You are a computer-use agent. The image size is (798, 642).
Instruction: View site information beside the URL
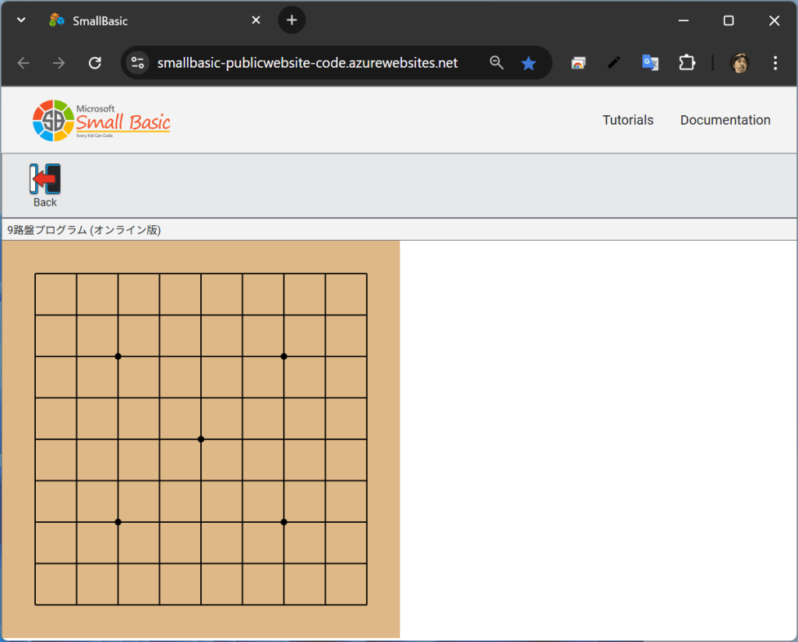point(138,63)
